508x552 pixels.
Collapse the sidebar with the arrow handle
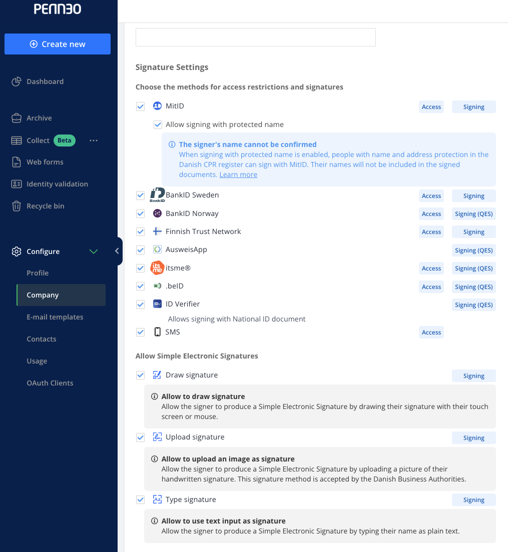point(117,251)
